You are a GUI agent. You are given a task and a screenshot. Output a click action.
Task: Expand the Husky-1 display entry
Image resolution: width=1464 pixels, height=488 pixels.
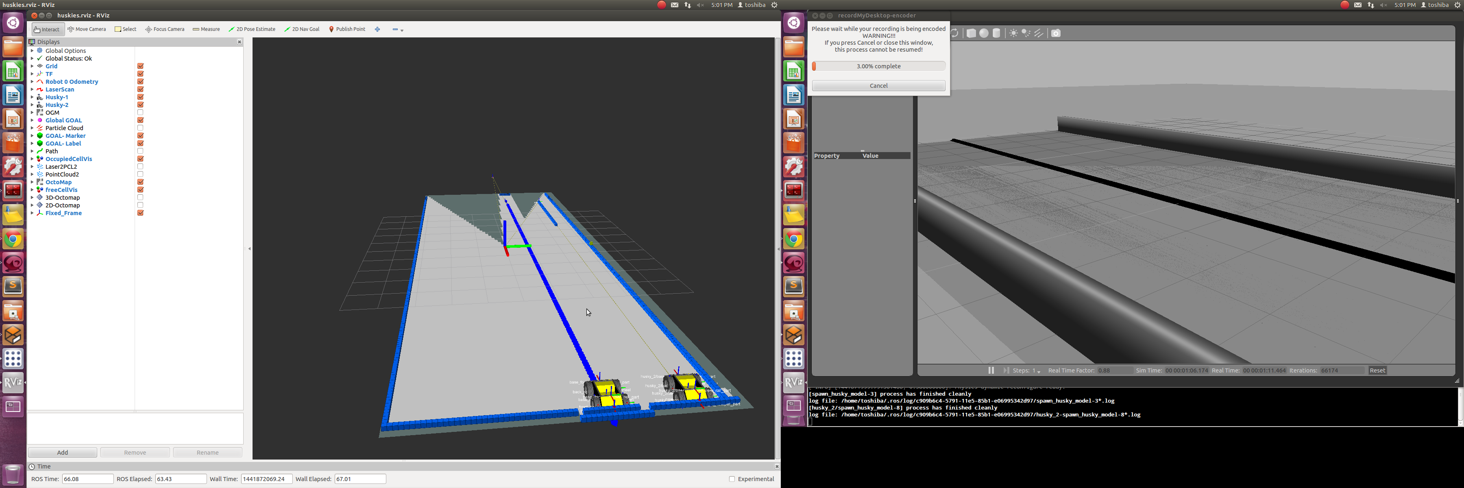click(x=33, y=97)
